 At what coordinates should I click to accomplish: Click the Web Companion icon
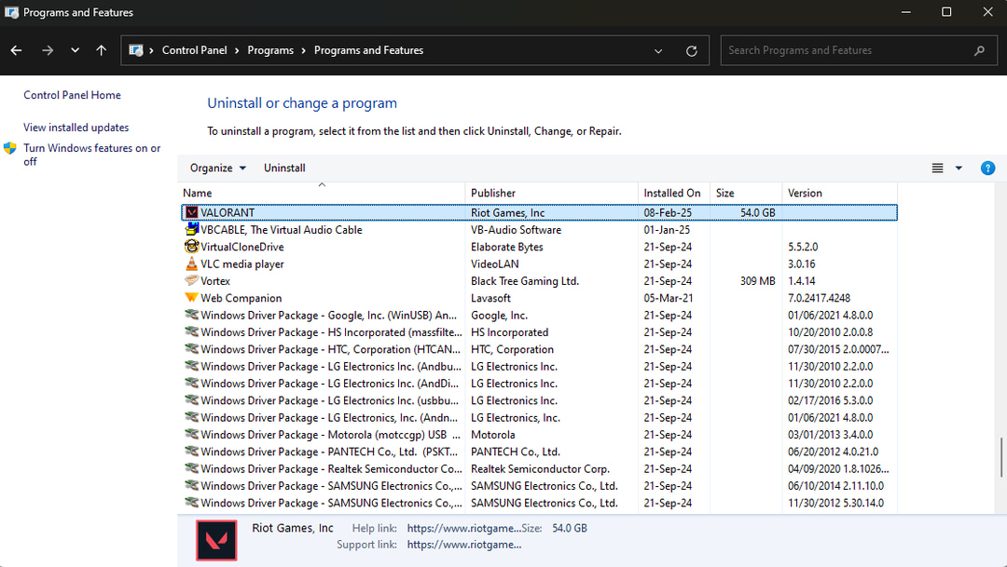point(193,298)
